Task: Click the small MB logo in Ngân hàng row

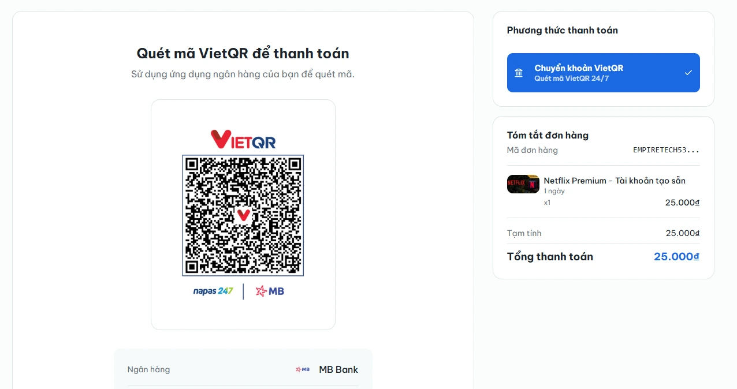Action: pos(303,369)
